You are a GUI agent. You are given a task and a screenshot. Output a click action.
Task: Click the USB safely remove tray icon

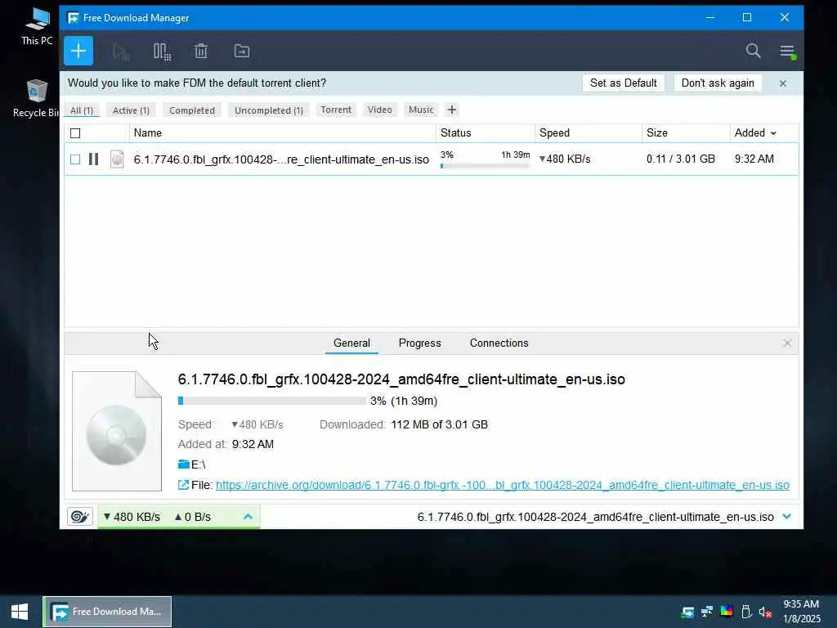[746, 612]
